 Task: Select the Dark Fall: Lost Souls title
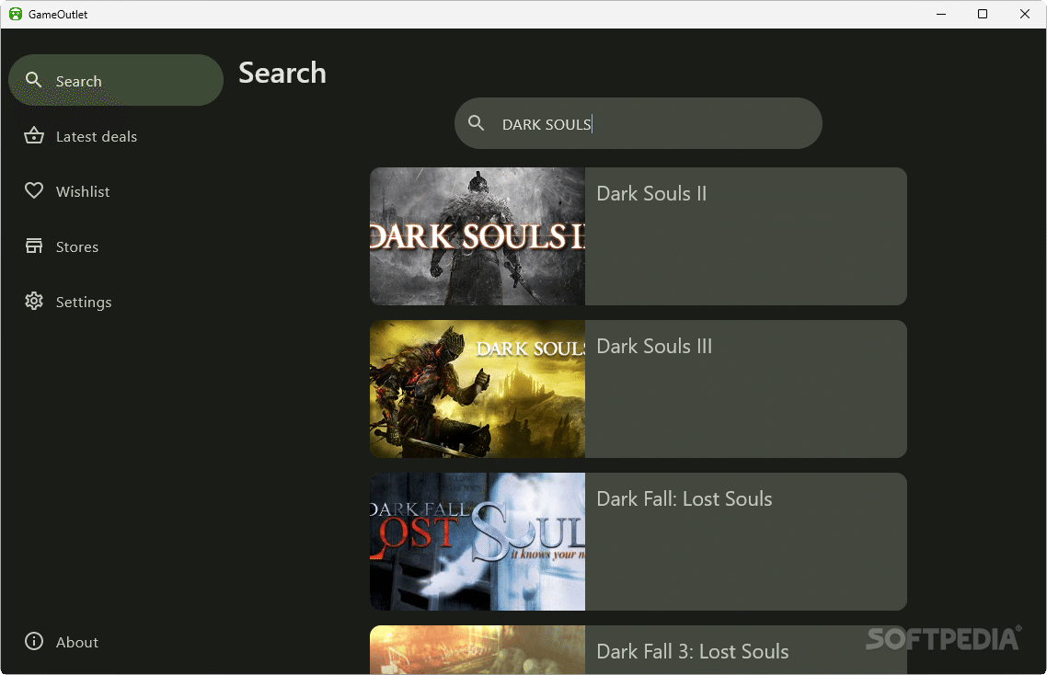pyautogui.click(x=684, y=498)
